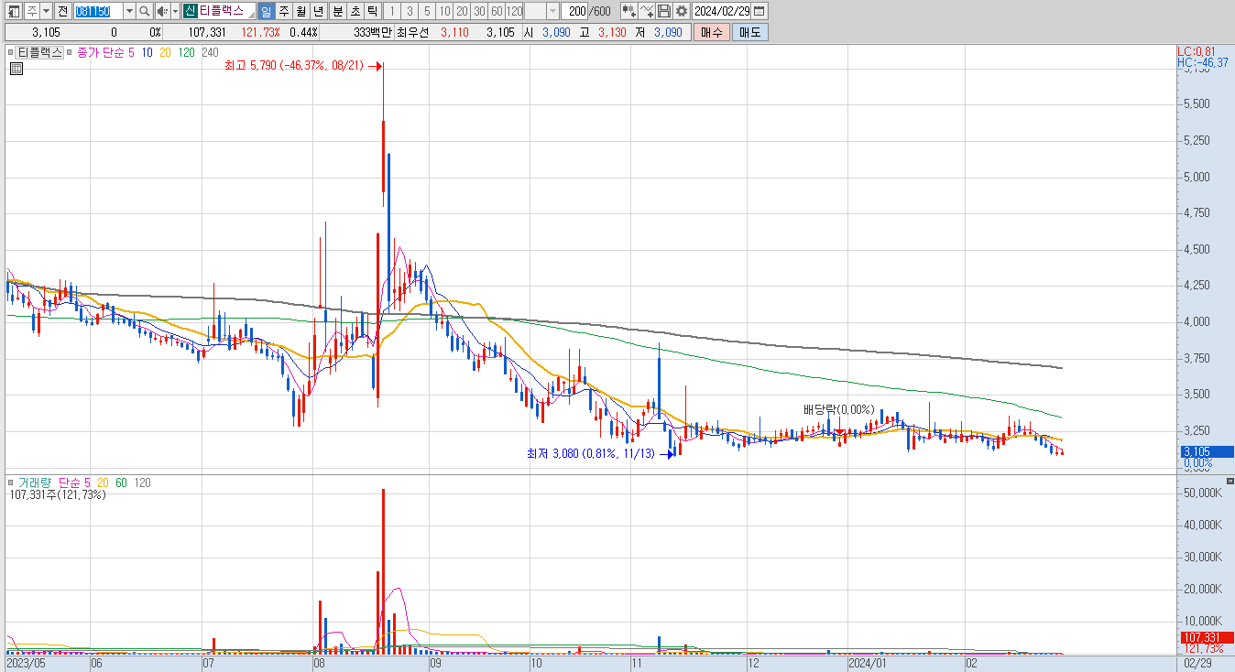
Task: Click the 티플랙스 stock name box in toolbar
Action: point(227,11)
